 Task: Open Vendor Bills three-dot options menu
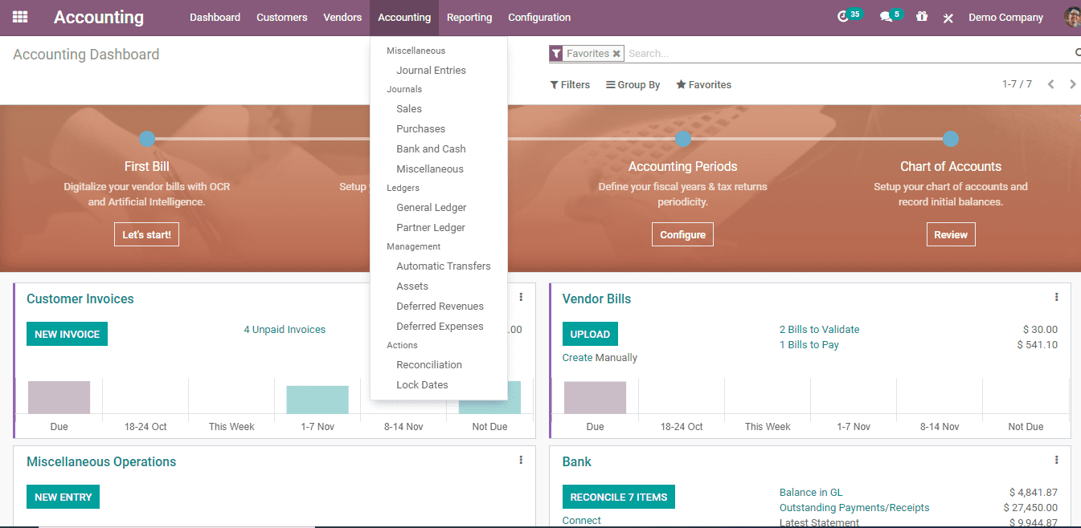click(1056, 298)
